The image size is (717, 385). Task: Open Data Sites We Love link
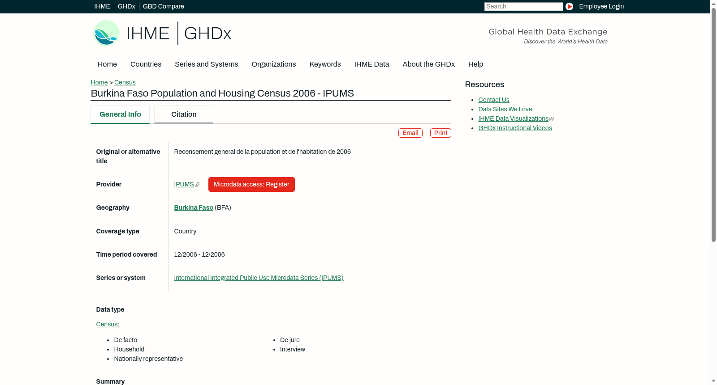(505, 109)
